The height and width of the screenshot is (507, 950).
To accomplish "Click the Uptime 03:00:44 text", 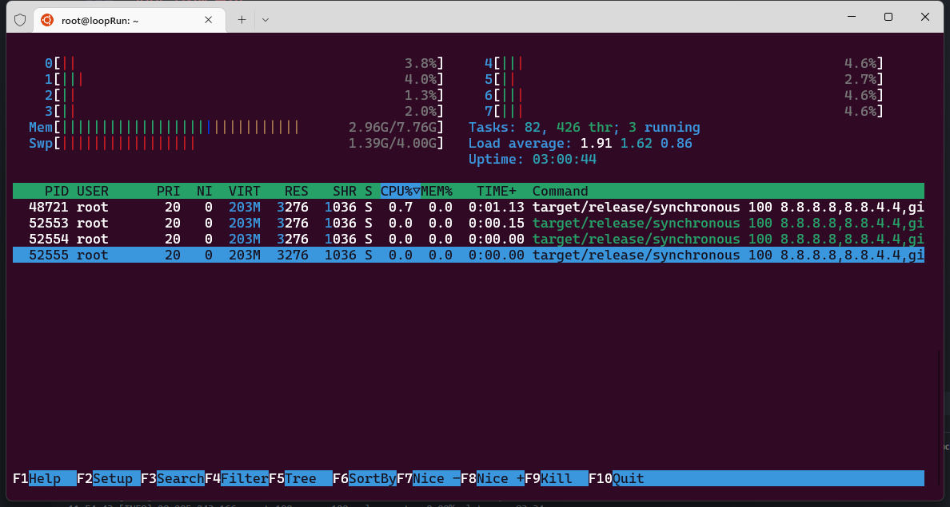I will coord(533,160).
